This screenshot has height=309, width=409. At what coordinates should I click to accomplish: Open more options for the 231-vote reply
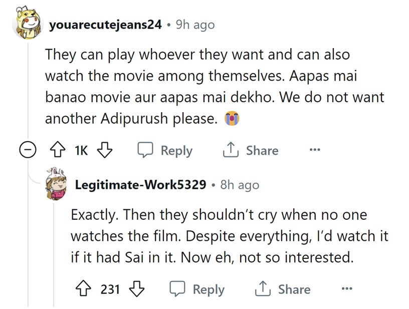(x=346, y=289)
